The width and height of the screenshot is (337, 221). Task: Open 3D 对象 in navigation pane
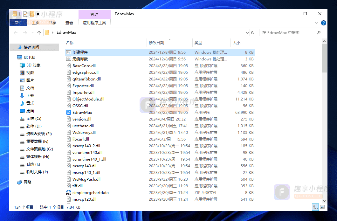tap(30, 65)
